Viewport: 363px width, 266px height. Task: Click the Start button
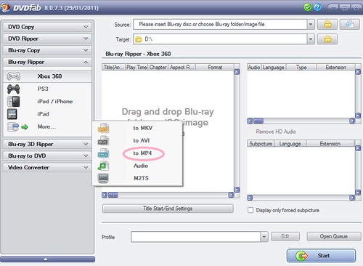tap(321, 255)
